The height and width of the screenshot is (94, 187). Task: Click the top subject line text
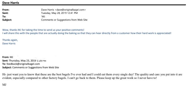coord(64,20)
